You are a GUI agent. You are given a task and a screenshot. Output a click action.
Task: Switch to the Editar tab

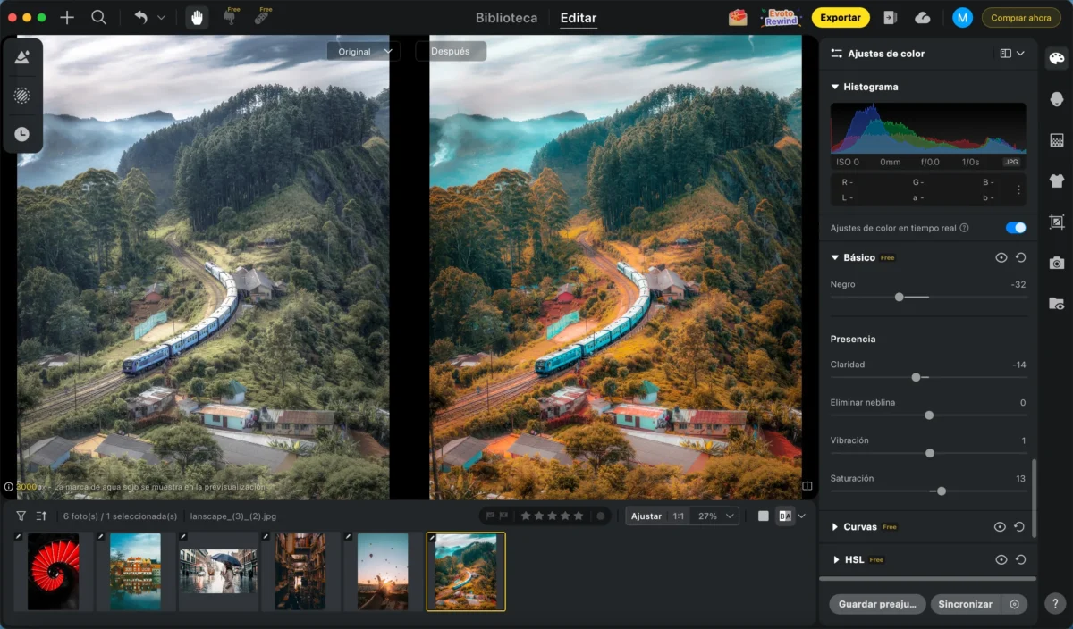(x=578, y=18)
